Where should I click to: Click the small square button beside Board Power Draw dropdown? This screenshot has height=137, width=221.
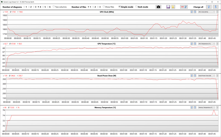(217, 76)
